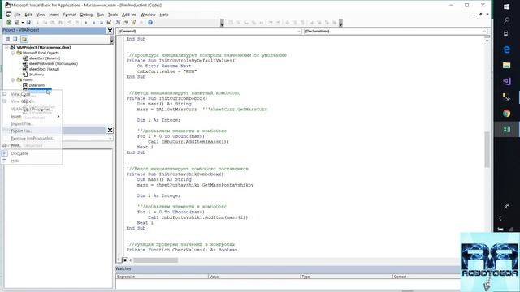Click the Insert UserForm toolbar icon
520x292 pixels.
tap(16, 23)
